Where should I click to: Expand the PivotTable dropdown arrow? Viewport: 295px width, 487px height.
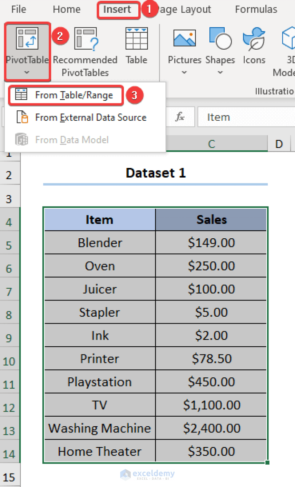pos(27,71)
